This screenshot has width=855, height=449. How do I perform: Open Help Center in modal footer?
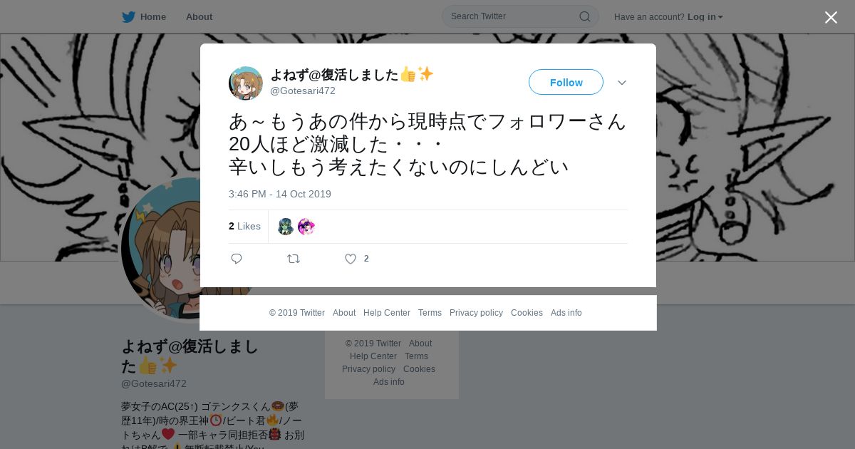387,313
